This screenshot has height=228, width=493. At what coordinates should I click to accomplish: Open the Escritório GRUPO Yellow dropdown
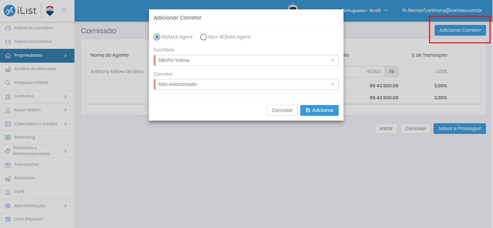[246, 60]
